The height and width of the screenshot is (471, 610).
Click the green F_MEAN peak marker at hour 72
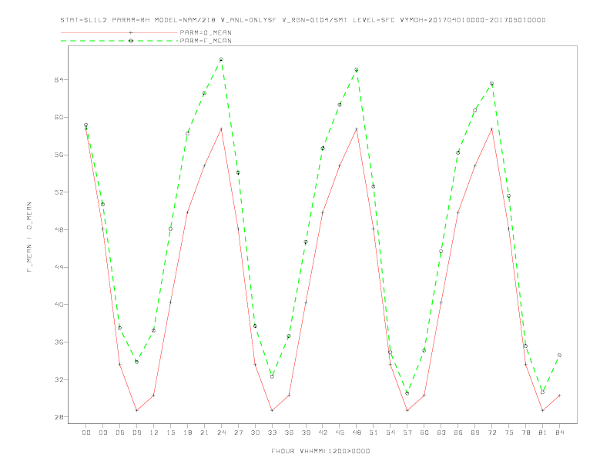tap(491, 84)
